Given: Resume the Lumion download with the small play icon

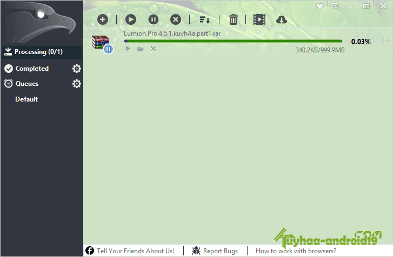Looking at the screenshot, I should click(x=128, y=49).
